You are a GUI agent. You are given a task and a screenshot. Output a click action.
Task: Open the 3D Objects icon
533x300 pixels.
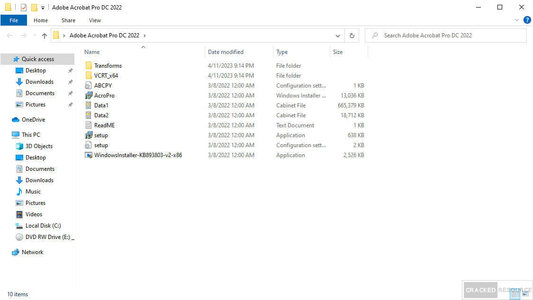pyautogui.click(x=19, y=146)
